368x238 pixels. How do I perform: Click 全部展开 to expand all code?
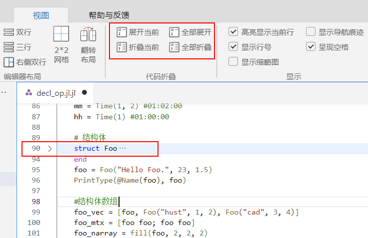[174, 32]
